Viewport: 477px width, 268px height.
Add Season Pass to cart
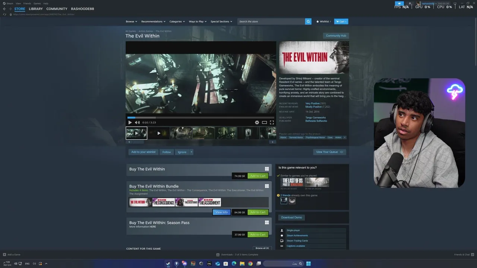(258, 234)
